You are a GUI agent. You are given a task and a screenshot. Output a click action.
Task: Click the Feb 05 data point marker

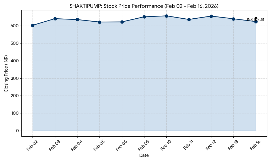[99, 22]
